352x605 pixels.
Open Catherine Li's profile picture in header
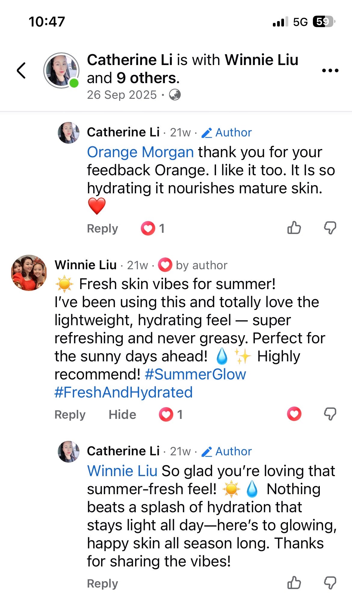tap(62, 70)
